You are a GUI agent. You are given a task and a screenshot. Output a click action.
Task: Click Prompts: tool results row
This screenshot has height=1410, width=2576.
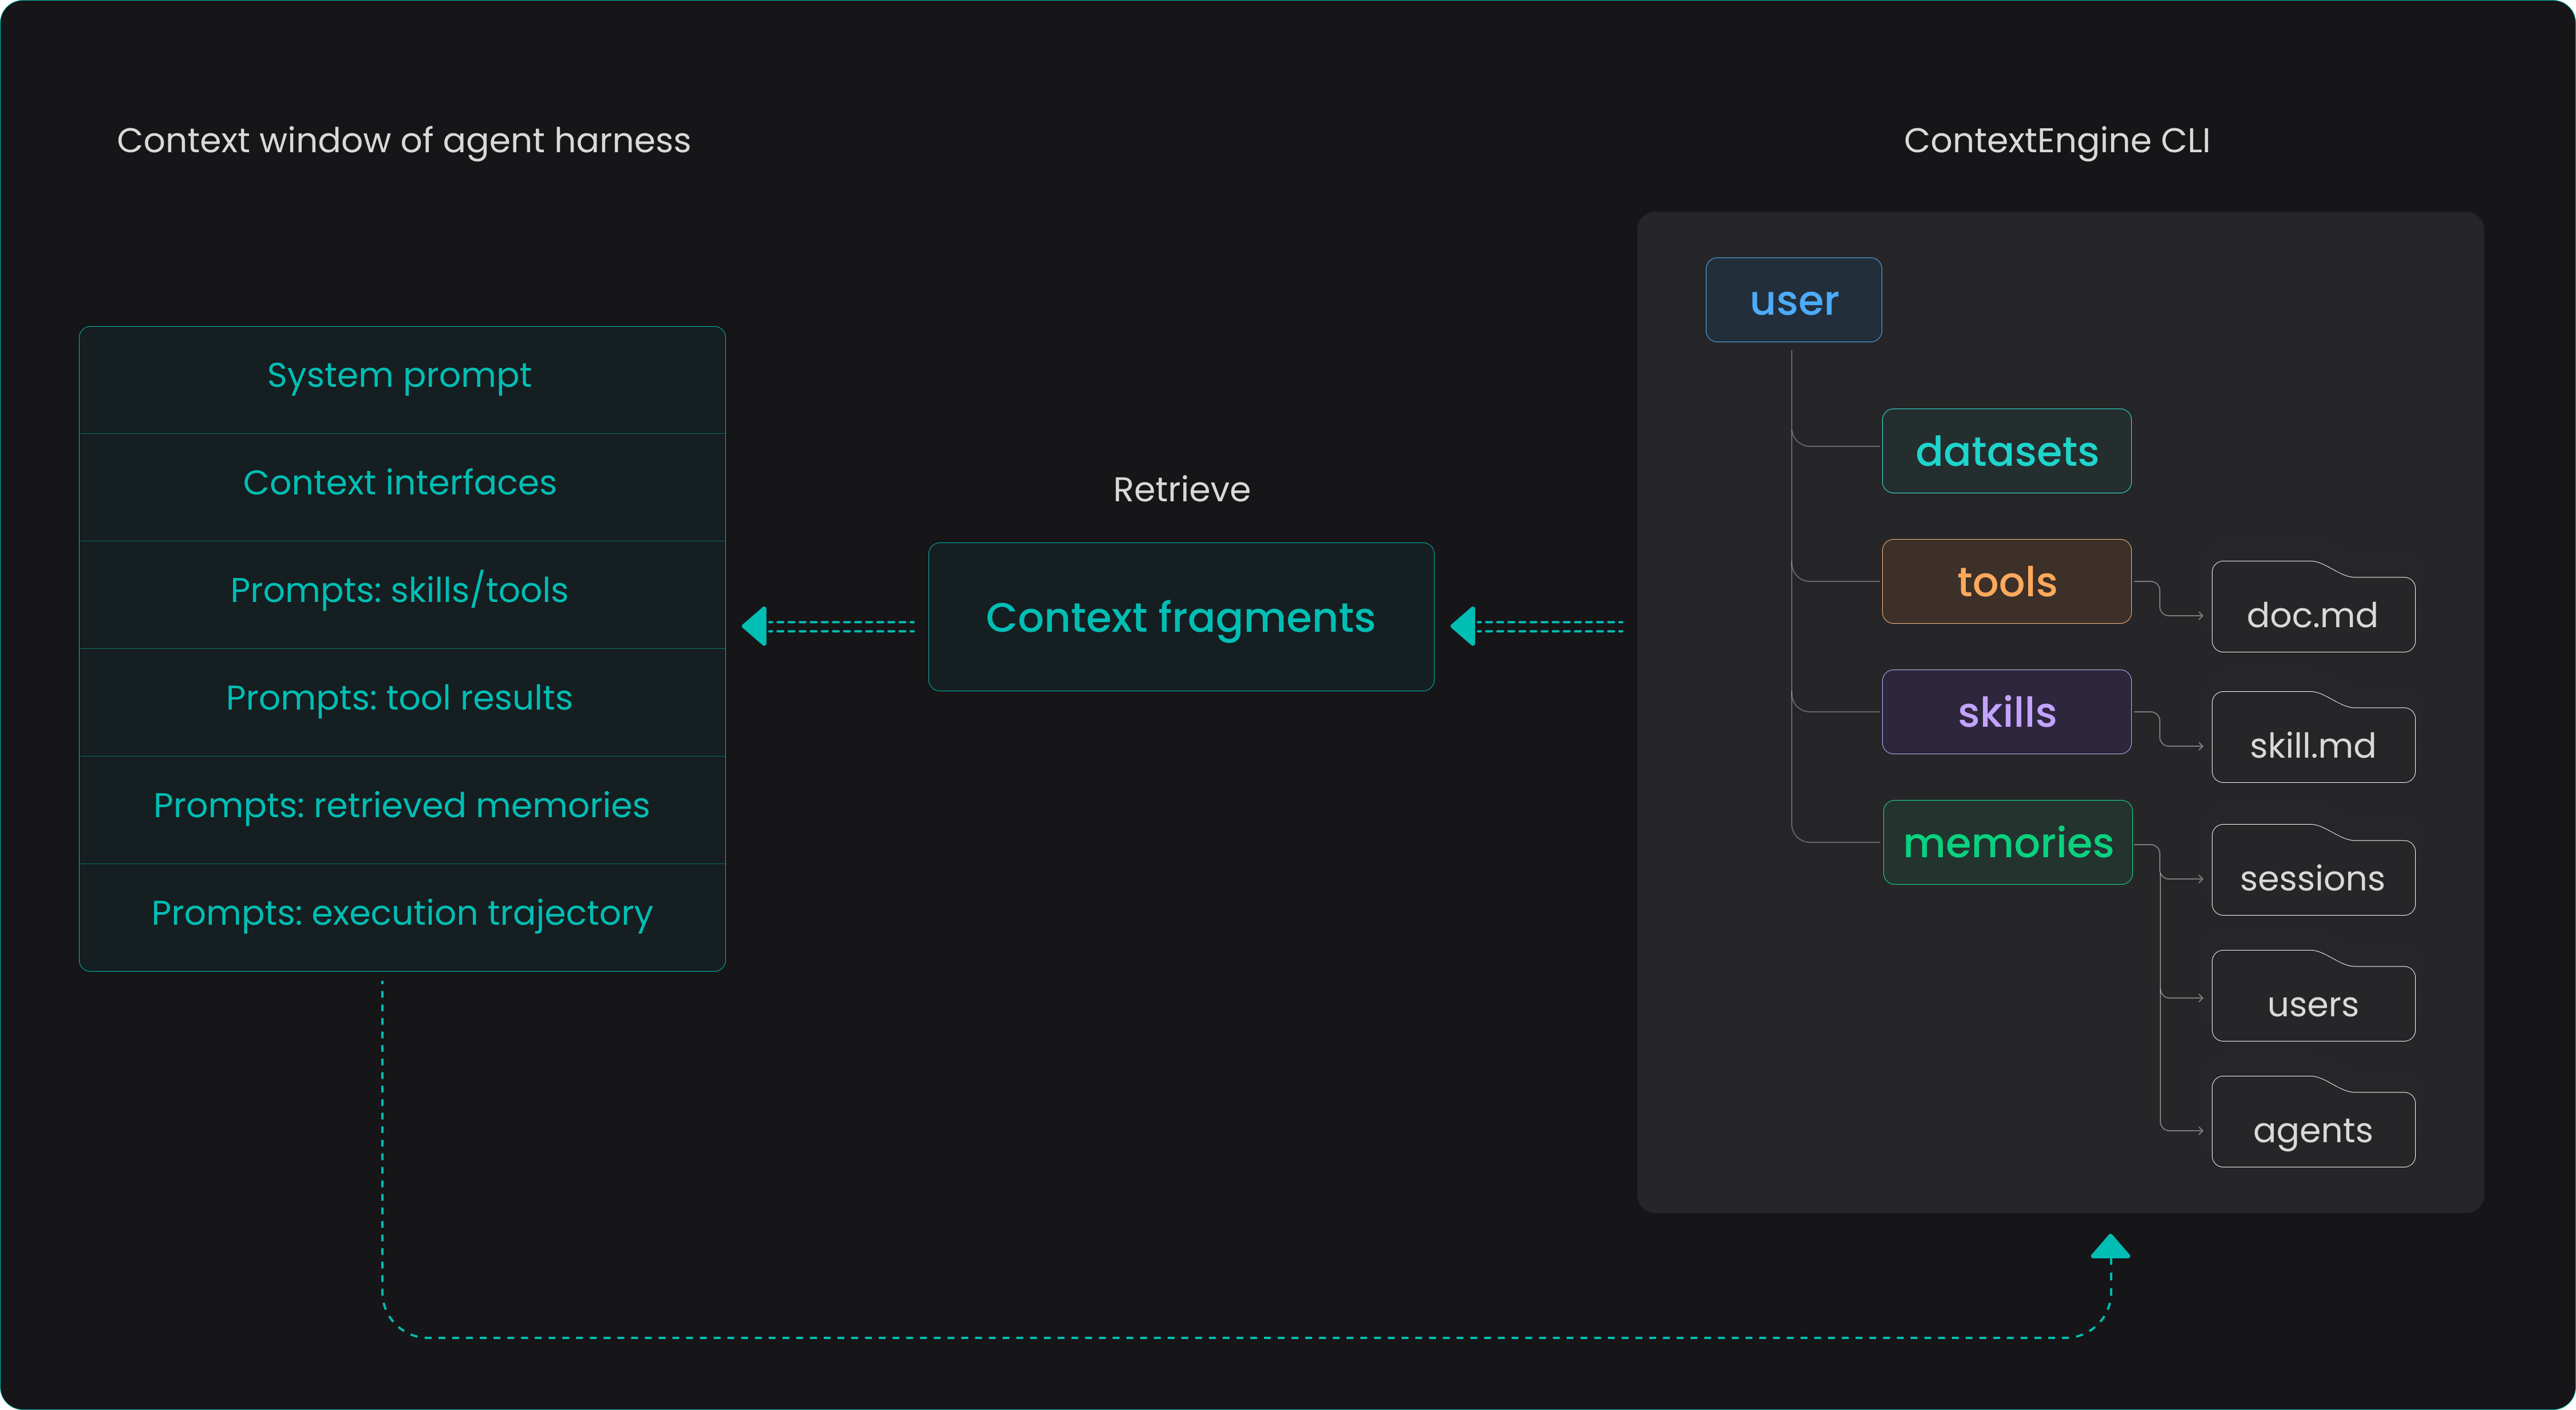pos(401,699)
